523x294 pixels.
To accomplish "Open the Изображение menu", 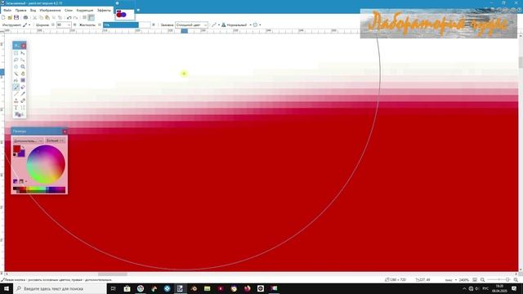I will tap(50, 11).
